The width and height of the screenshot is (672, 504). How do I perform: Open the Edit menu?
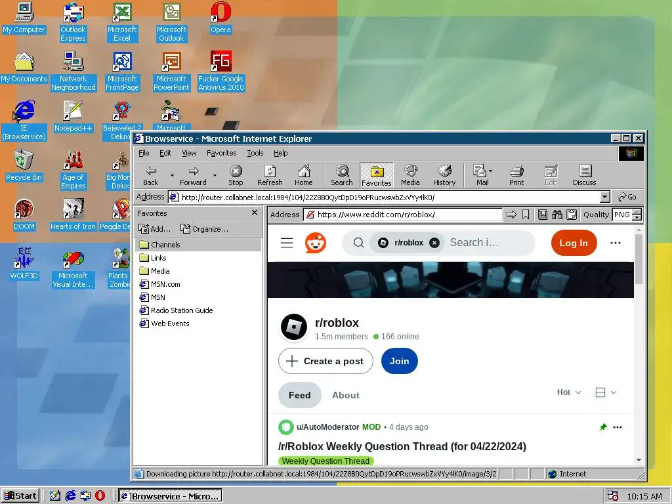click(x=165, y=153)
